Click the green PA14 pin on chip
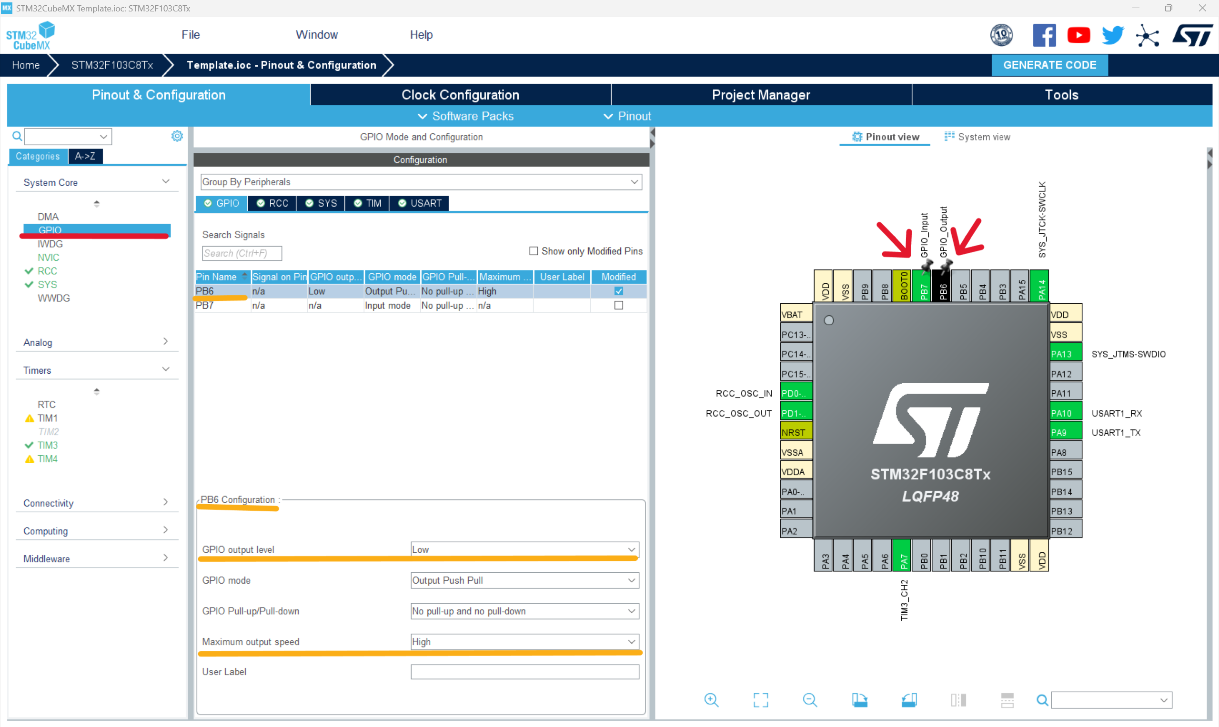The image size is (1219, 727). point(1039,286)
